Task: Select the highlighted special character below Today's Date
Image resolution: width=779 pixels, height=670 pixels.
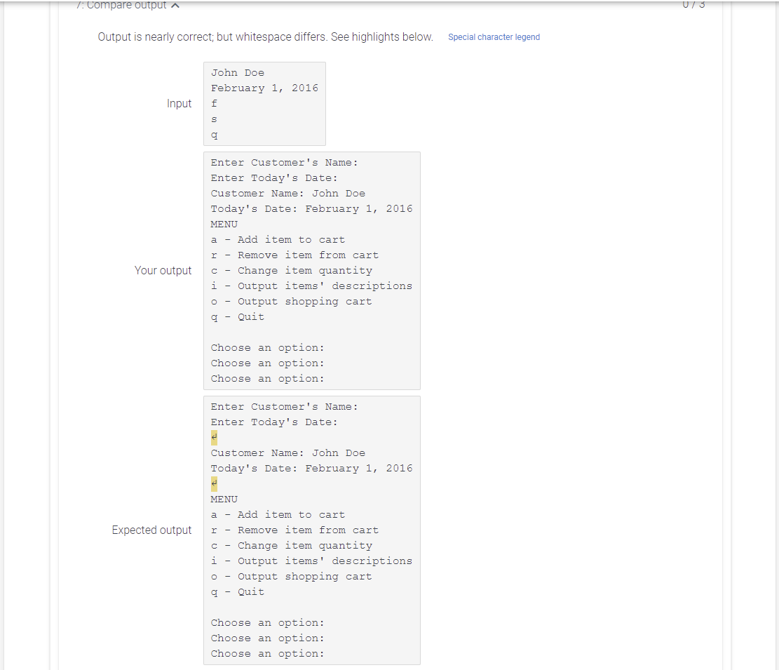Action: coord(213,483)
